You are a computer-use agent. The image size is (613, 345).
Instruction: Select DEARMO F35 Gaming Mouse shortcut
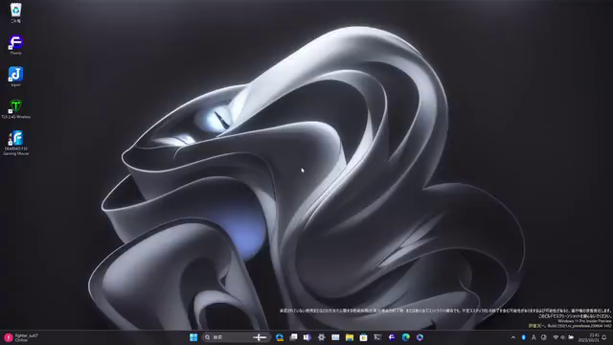tap(15, 143)
